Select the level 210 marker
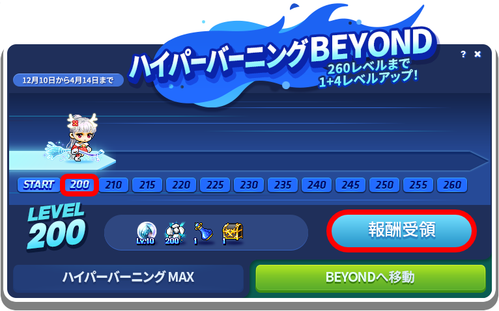 113,185
